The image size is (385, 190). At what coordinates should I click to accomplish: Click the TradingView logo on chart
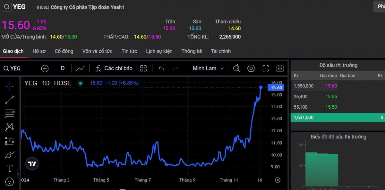[32, 163]
